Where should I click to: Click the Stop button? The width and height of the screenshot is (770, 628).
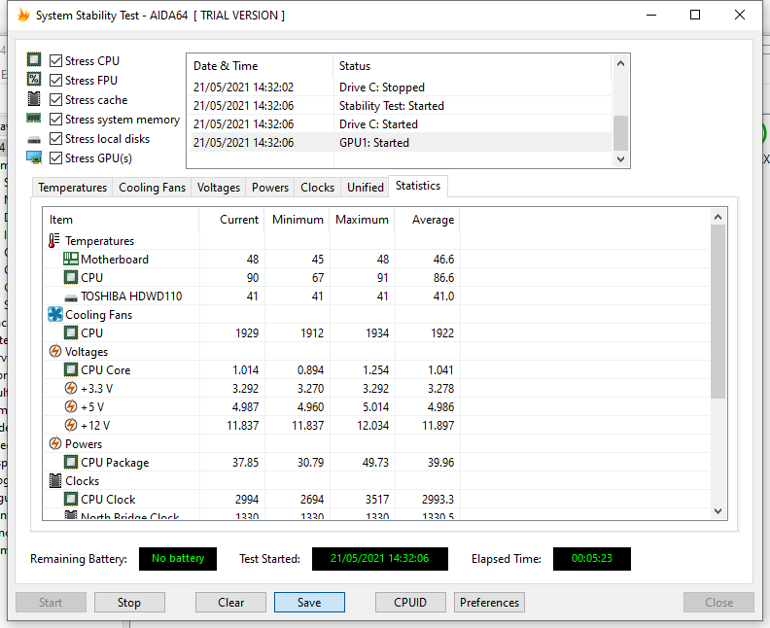(129, 603)
